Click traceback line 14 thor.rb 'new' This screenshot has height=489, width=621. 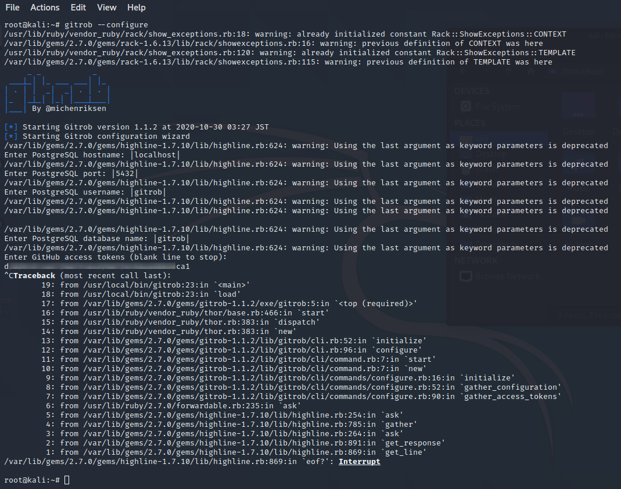tap(168, 332)
